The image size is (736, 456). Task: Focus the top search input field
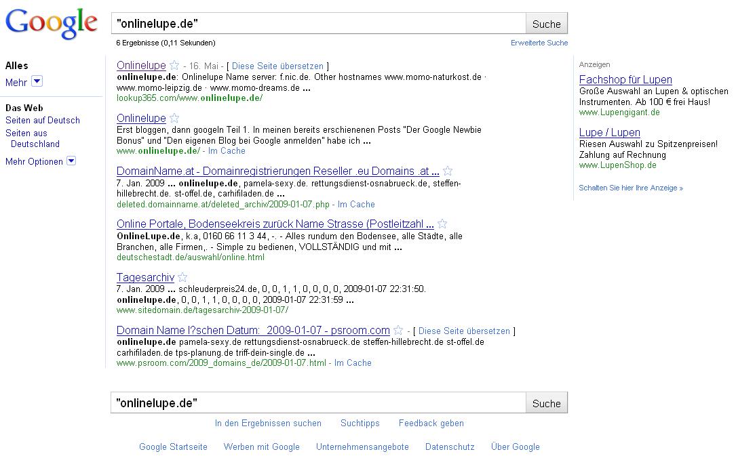[x=318, y=24]
